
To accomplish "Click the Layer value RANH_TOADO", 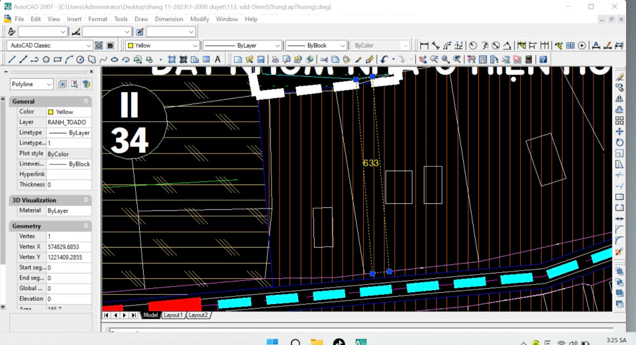I will (x=69, y=122).
